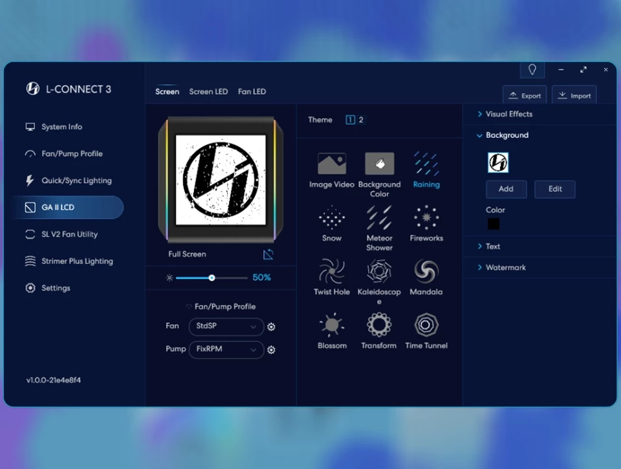Switch to the Screen tab

point(167,91)
